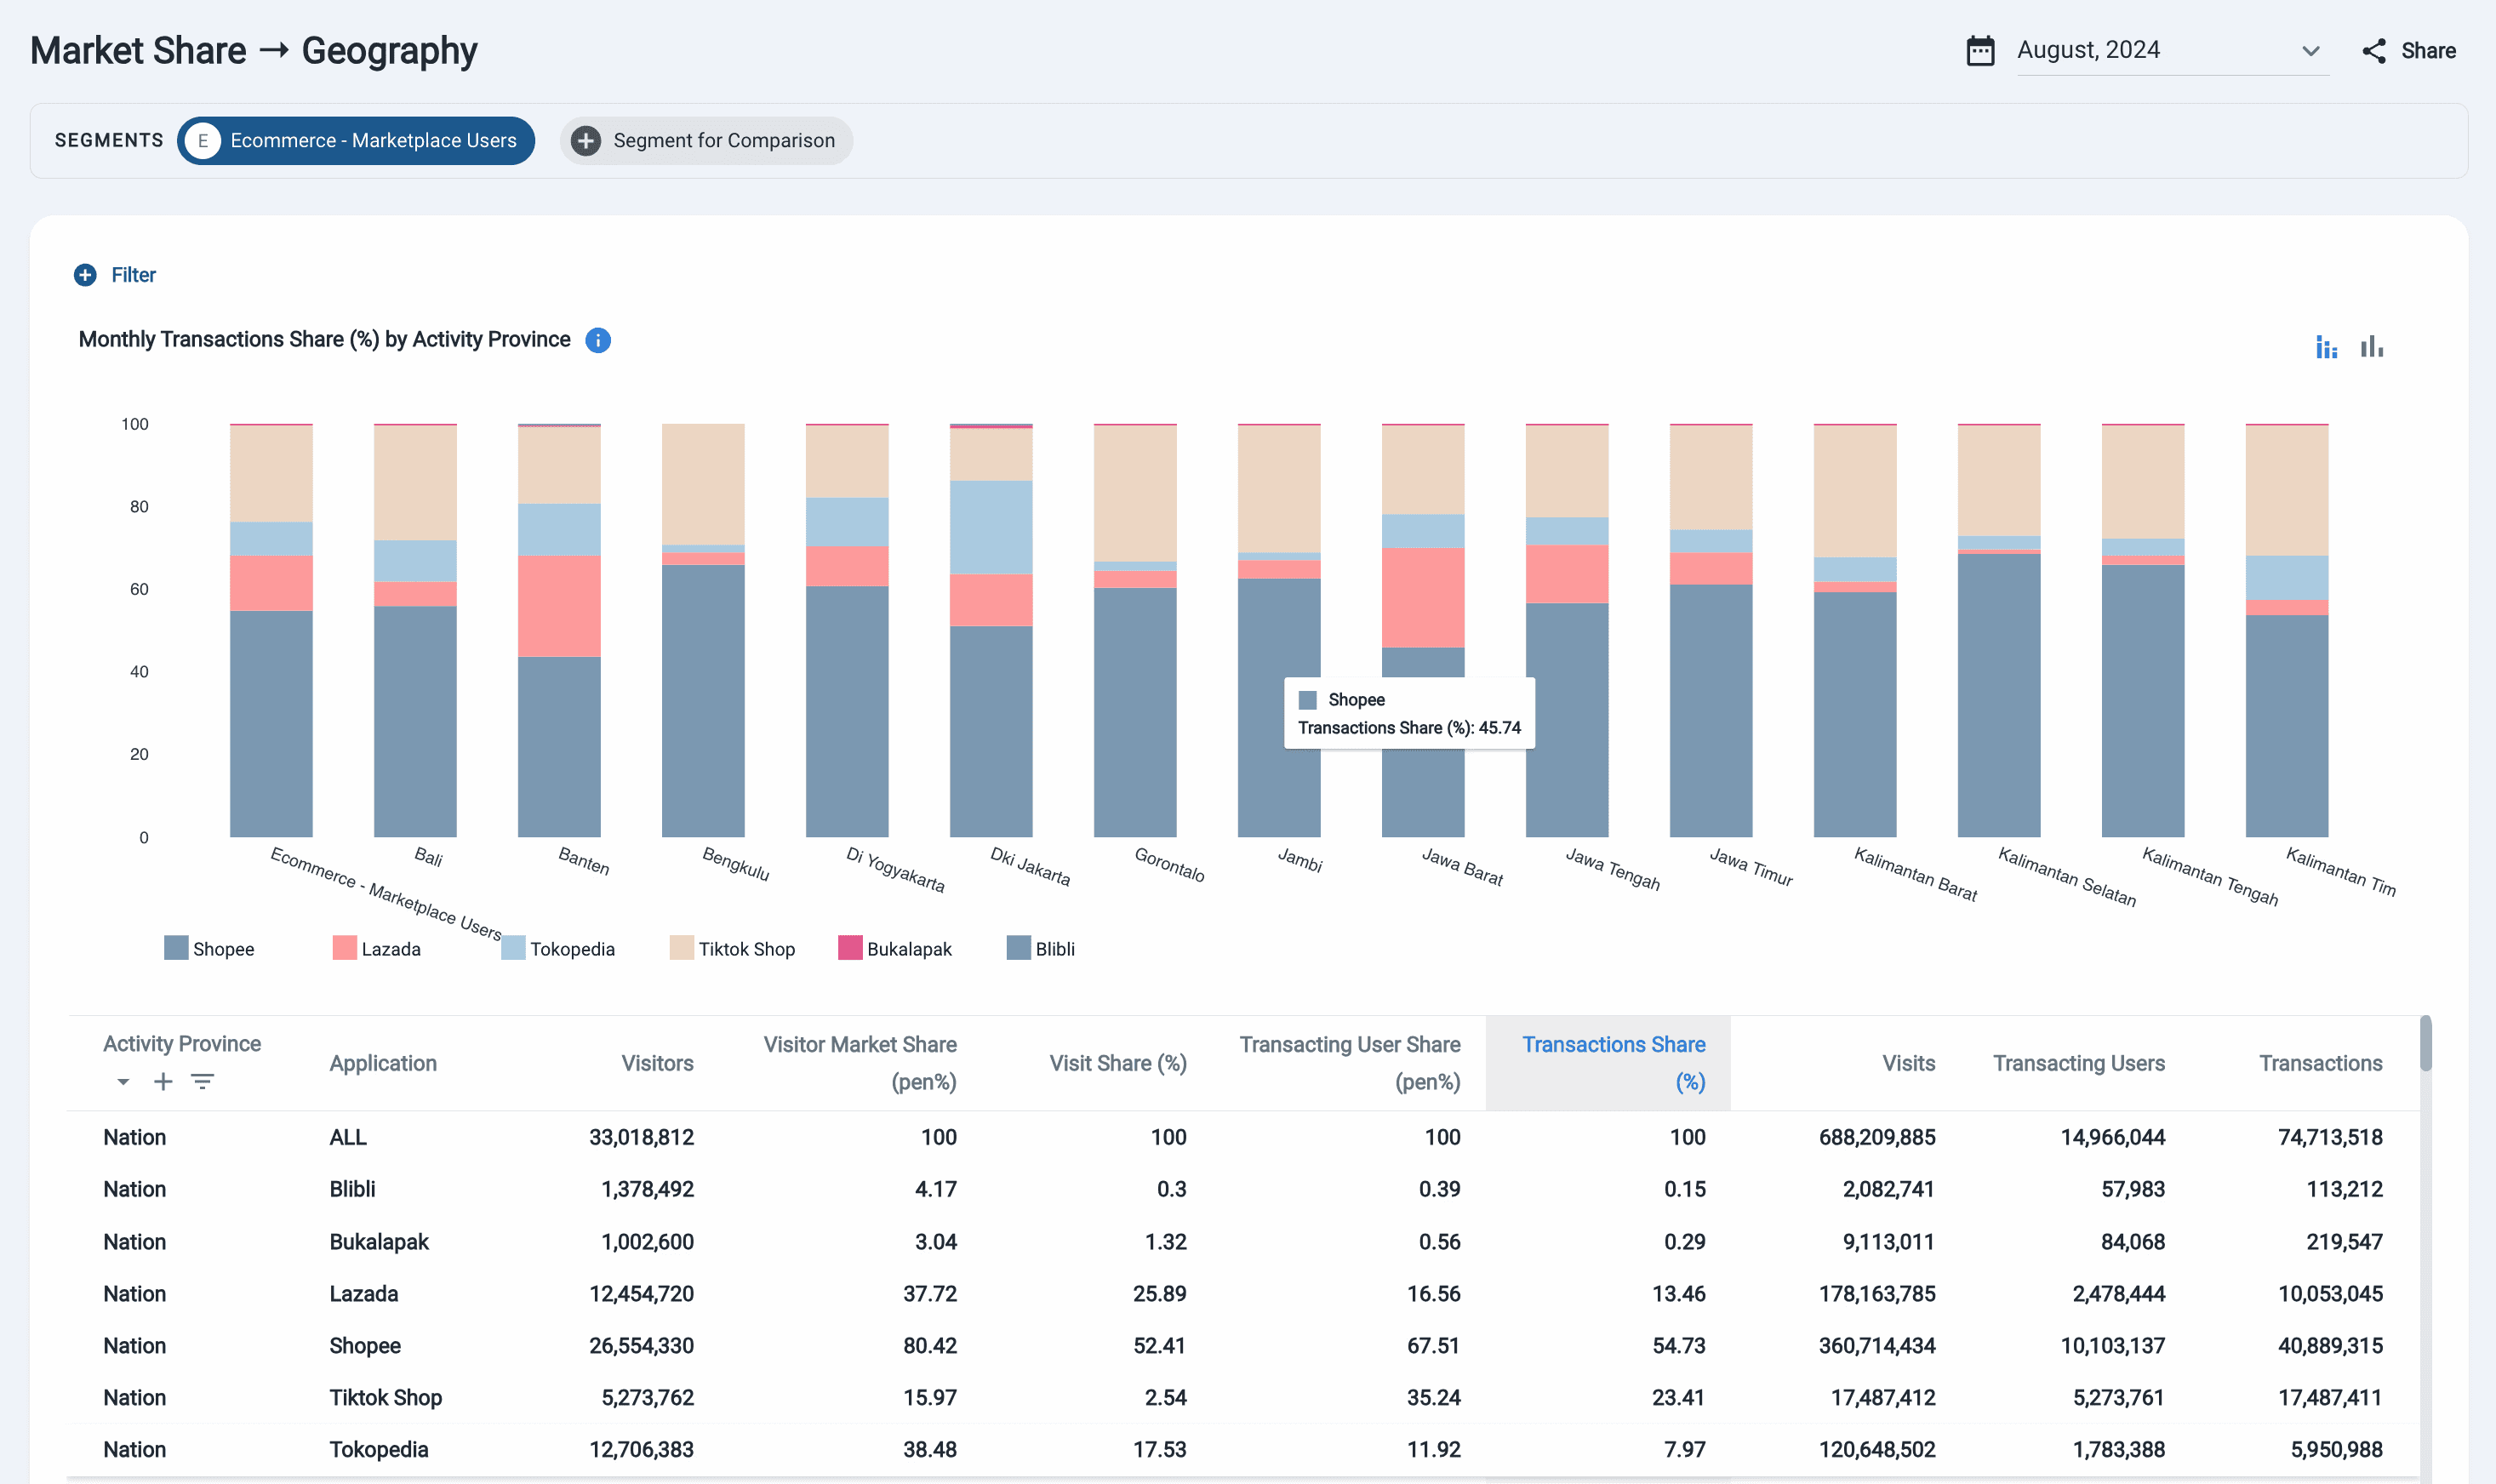
Task: Click the Share text link
Action: coord(2428,51)
